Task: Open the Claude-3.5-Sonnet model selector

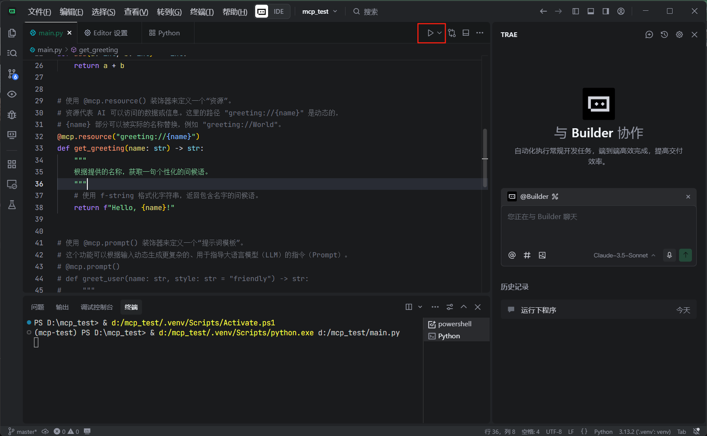Action: point(624,255)
